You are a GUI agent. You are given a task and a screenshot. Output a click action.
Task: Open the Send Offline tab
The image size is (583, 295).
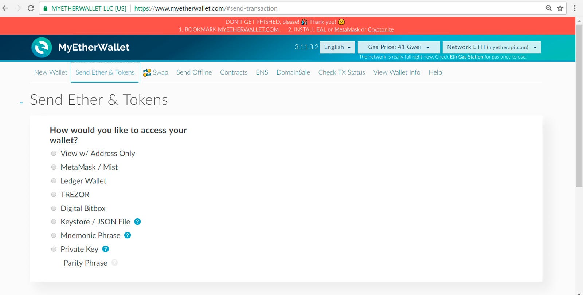[194, 72]
